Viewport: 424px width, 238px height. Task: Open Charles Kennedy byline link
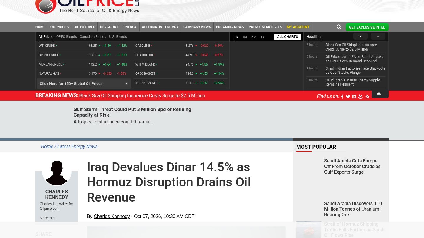(x=112, y=217)
